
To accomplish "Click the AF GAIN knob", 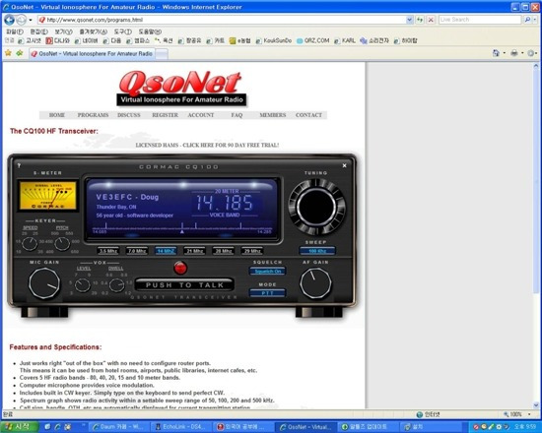I will [315, 283].
